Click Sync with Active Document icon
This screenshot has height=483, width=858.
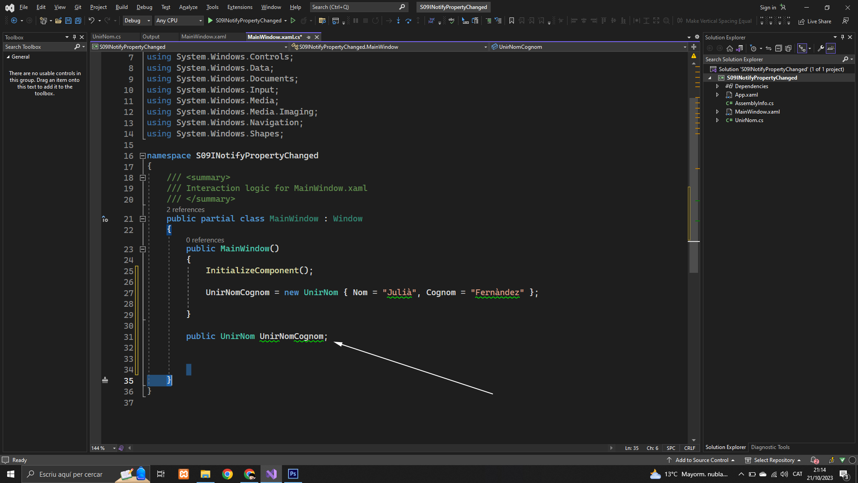pyautogui.click(x=768, y=48)
